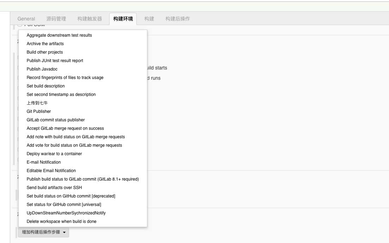The image size is (389, 243).
Task: Select the 构建后操作 tab
Action: [x=178, y=19]
